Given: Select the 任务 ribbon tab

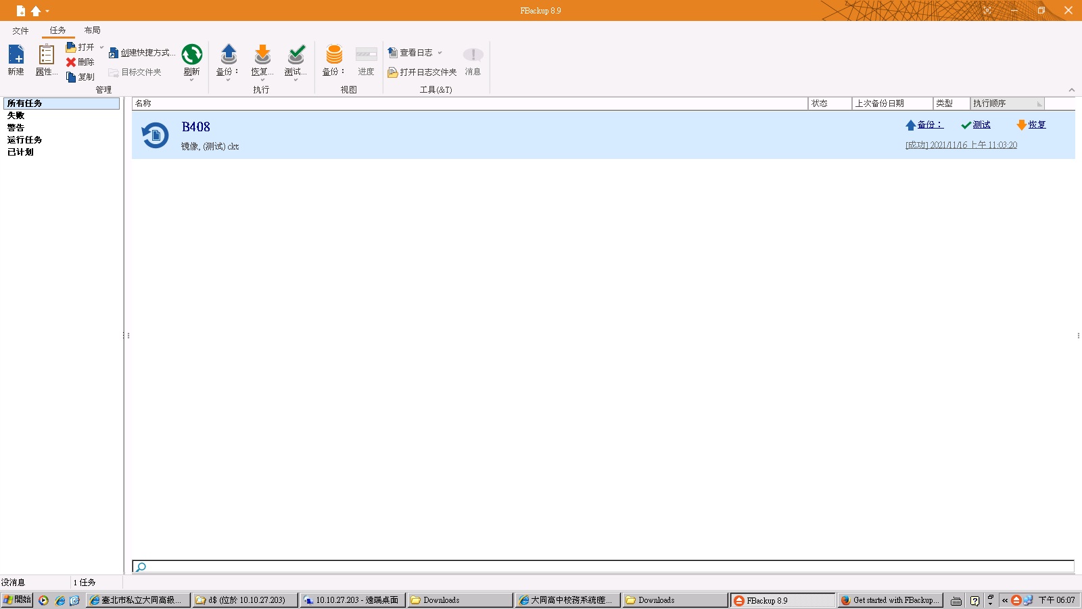Looking at the screenshot, I should click(58, 30).
